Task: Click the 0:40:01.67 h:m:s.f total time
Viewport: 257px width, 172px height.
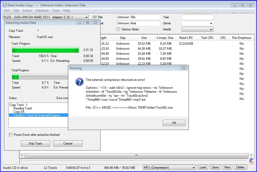Action: [78, 168]
